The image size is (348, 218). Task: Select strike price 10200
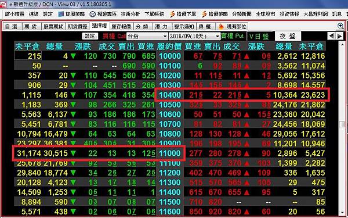click(x=170, y=76)
